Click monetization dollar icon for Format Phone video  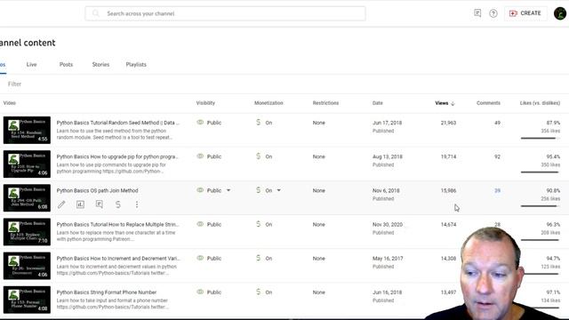[259, 292]
